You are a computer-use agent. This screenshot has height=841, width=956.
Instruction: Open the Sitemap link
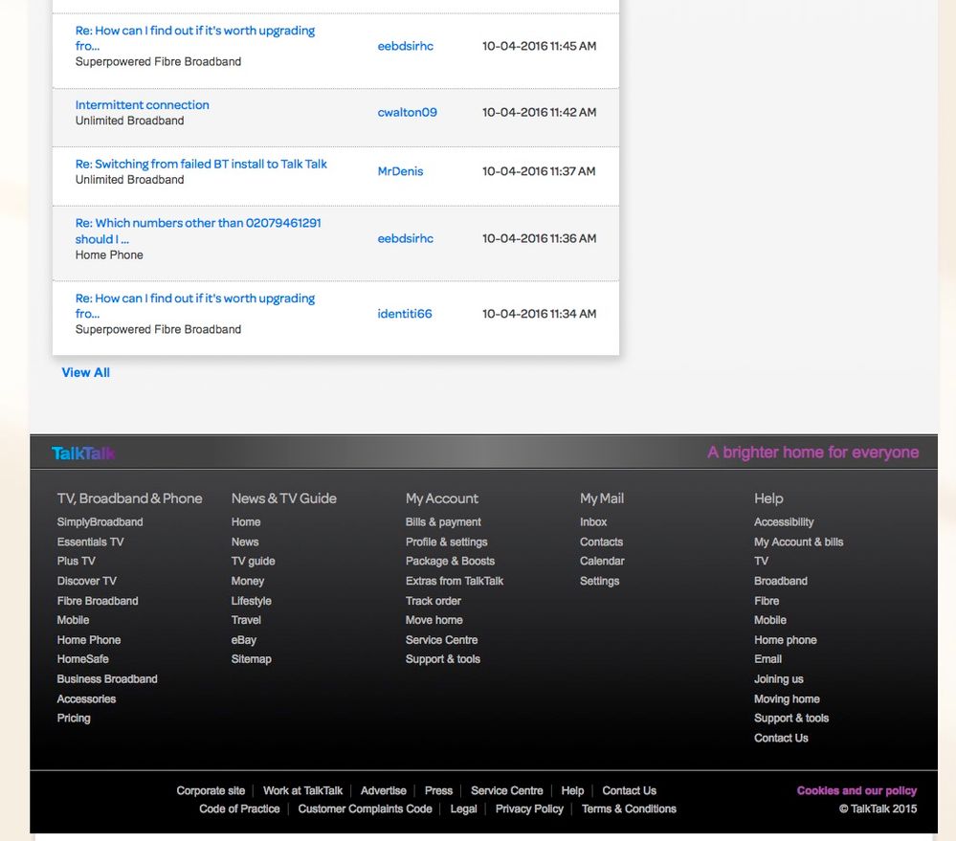click(x=251, y=659)
